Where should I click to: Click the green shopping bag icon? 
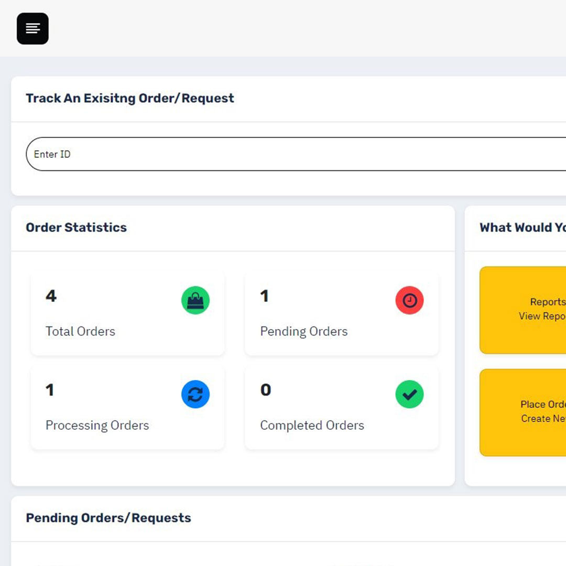[195, 300]
